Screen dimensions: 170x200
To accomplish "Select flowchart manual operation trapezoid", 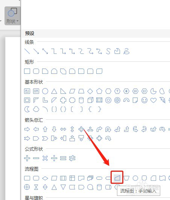I will coord(126,178).
